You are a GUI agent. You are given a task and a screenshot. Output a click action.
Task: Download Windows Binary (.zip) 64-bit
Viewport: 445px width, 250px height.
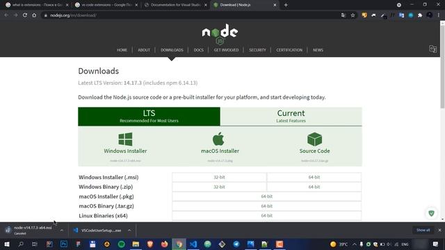pyautogui.click(x=314, y=187)
